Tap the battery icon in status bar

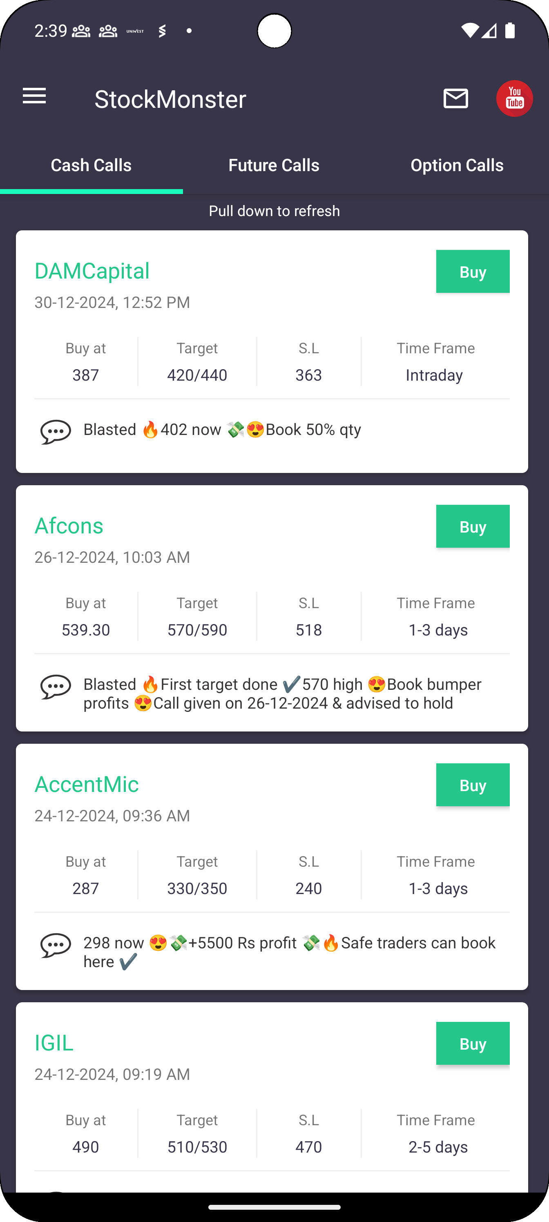coord(510,31)
